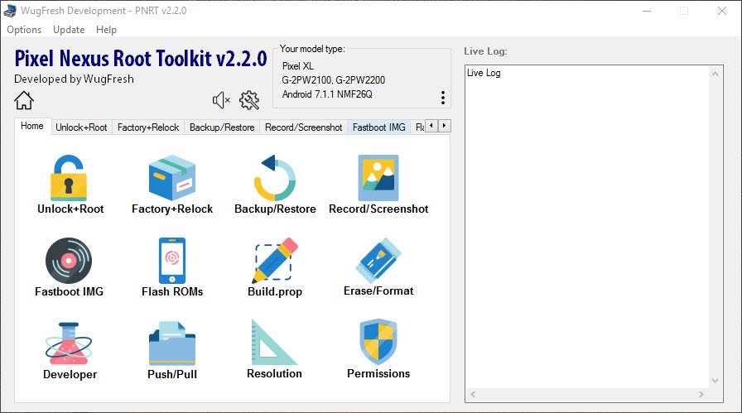742x413 pixels.
Task: Switch to the Factory+Relock tab
Action: click(x=148, y=127)
